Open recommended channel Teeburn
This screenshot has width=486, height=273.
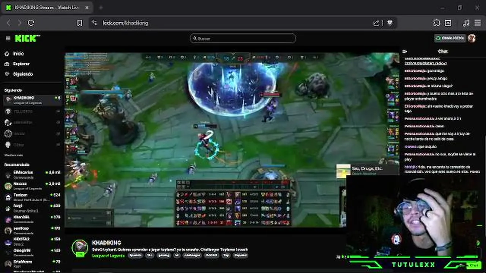coord(32,197)
